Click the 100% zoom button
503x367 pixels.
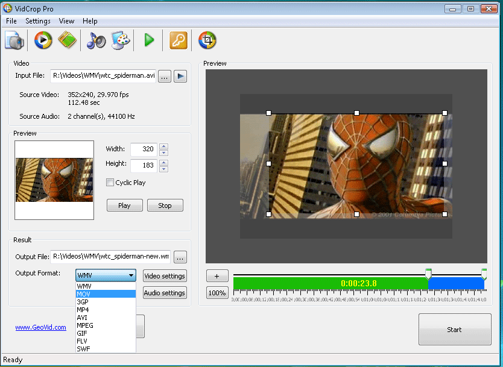click(x=217, y=293)
